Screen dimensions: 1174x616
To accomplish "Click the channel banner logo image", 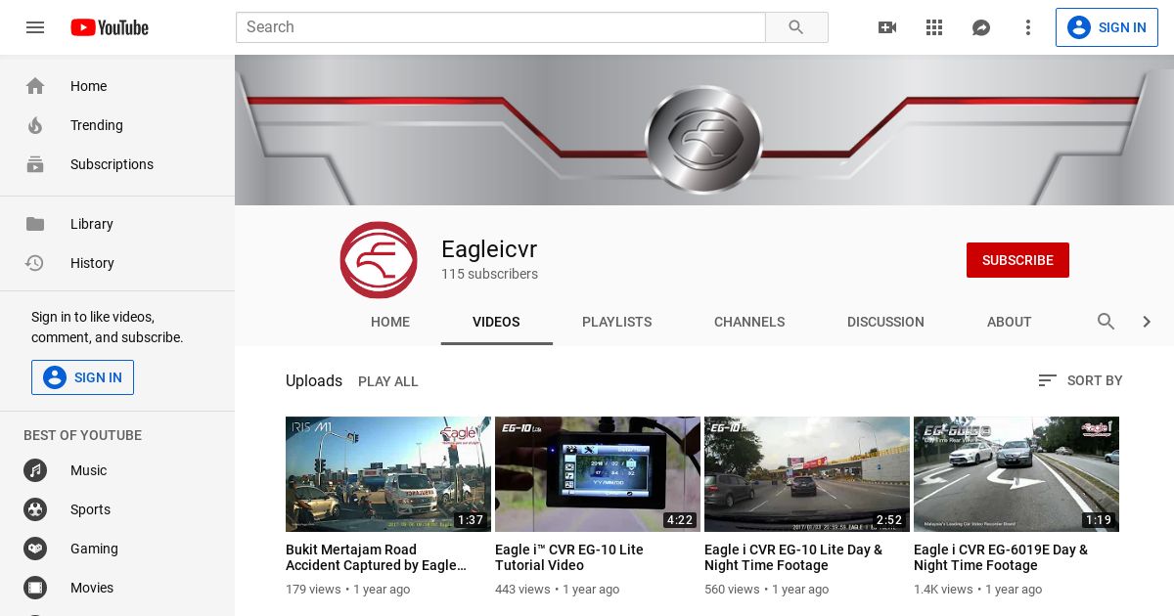I will pos(703,139).
